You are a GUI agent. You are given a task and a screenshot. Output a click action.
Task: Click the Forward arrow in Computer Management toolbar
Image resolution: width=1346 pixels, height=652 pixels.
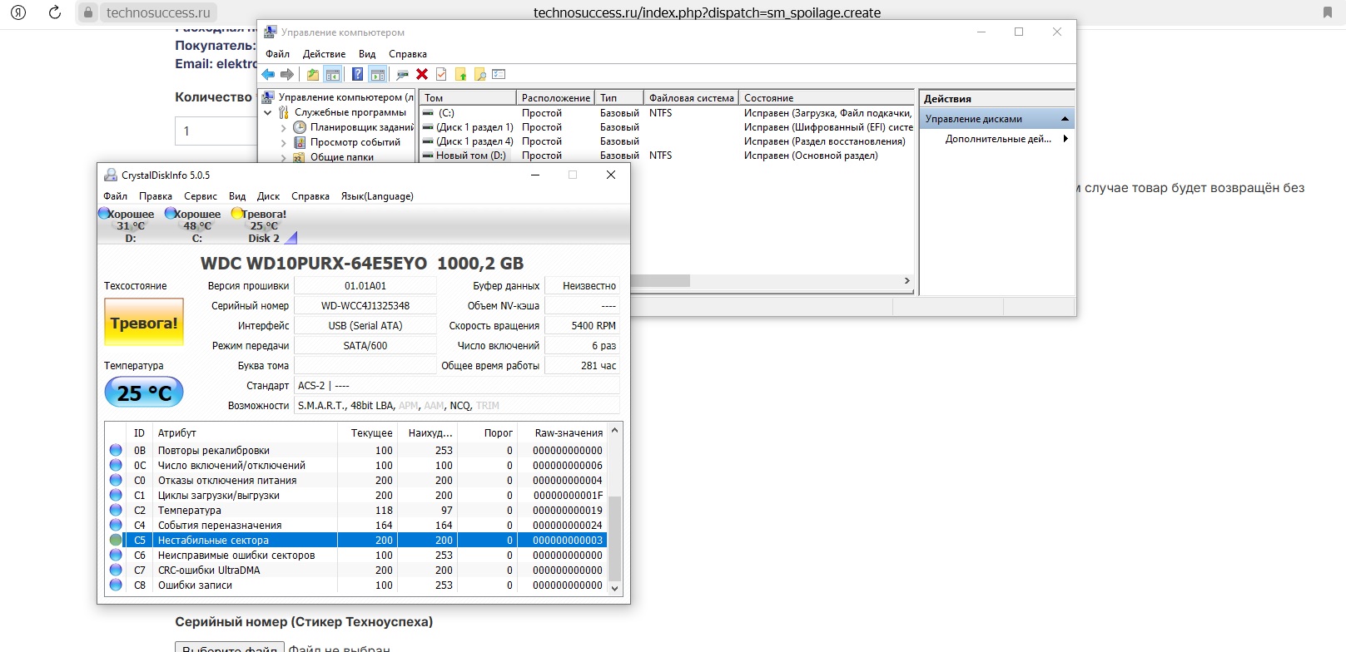pyautogui.click(x=287, y=75)
